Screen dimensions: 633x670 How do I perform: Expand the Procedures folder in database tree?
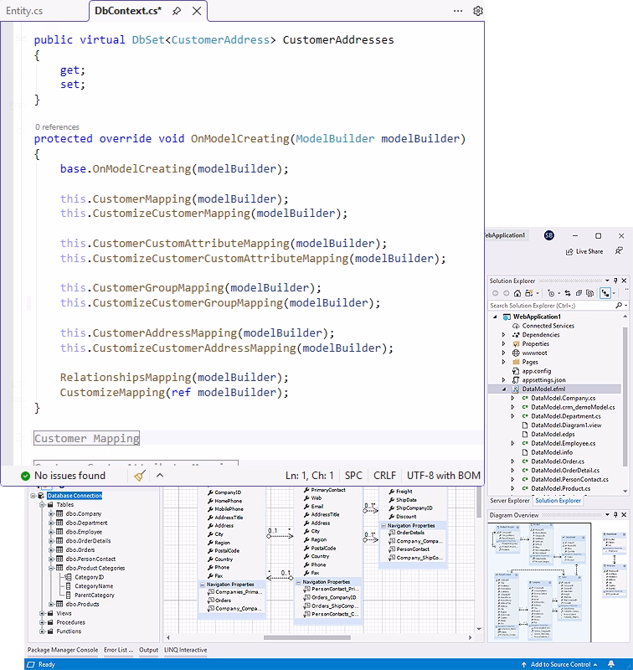pos(42,622)
